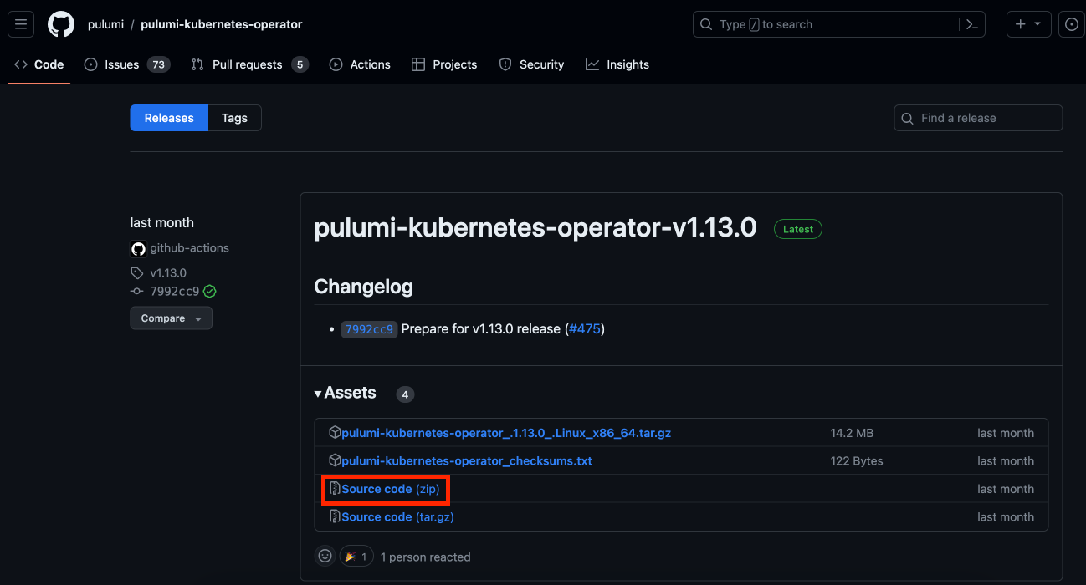Open the pulumi organization link

pyautogui.click(x=105, y=24)
